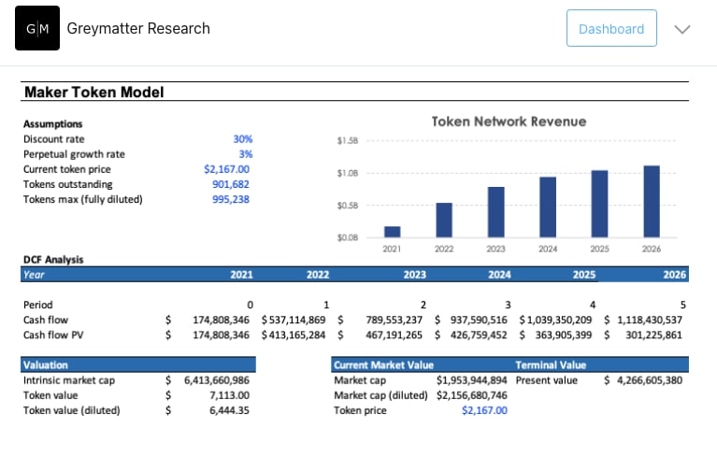Screen dimensions: 717x471
Task: Click Cash flow value $537,114,869
Action: pyautogui.click(x=294, y=321)
